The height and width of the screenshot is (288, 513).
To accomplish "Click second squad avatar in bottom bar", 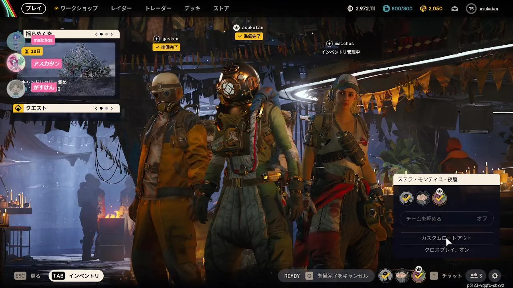I will pos(402,276).
